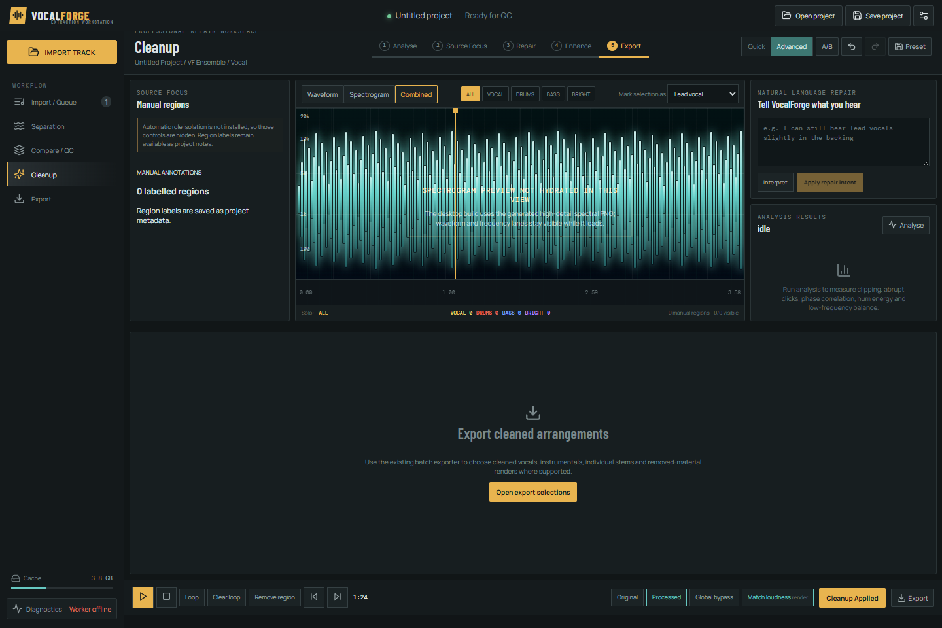The height and width of the screenshot is (628, 942).
Task: Open Import / Queue in workflow sidebar
Action: coord(62,102)
